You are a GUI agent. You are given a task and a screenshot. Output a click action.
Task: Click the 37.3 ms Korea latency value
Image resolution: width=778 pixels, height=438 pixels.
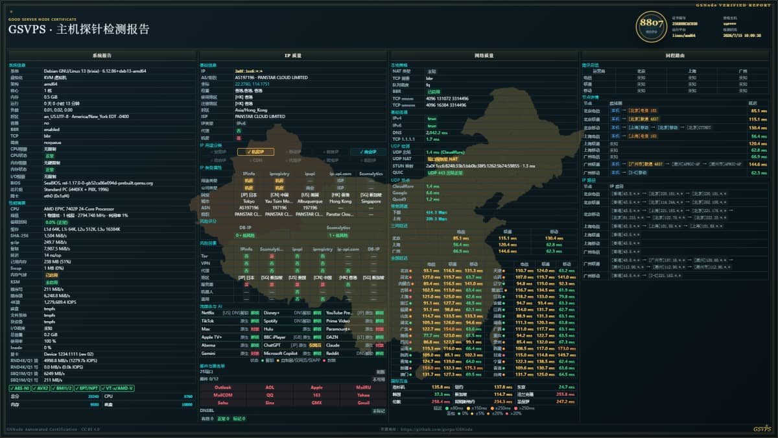pyautogui.click(x=442, y=394)
